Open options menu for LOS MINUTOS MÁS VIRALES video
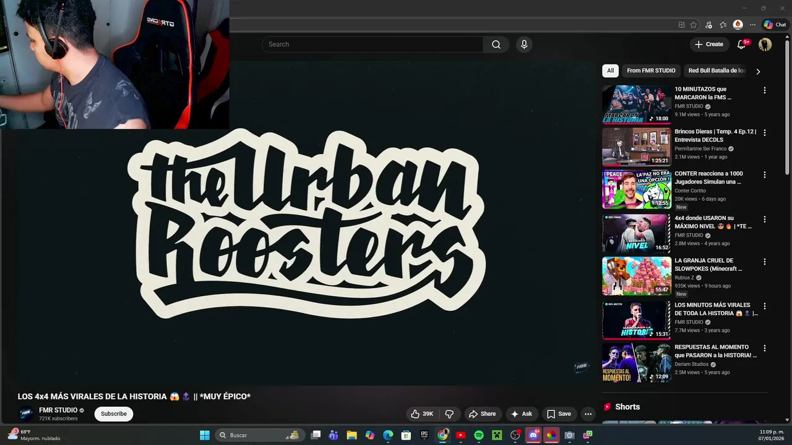 764,306
